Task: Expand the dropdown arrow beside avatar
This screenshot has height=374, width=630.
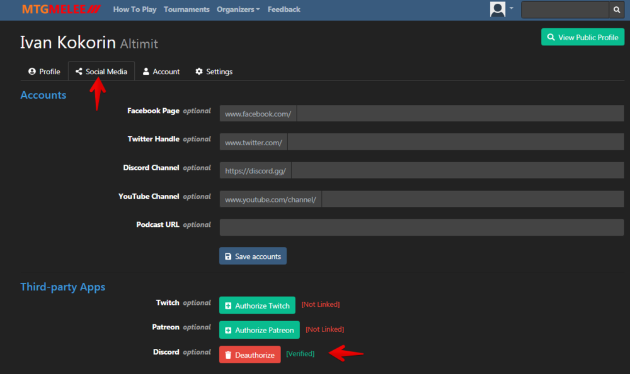Action: 512,9
